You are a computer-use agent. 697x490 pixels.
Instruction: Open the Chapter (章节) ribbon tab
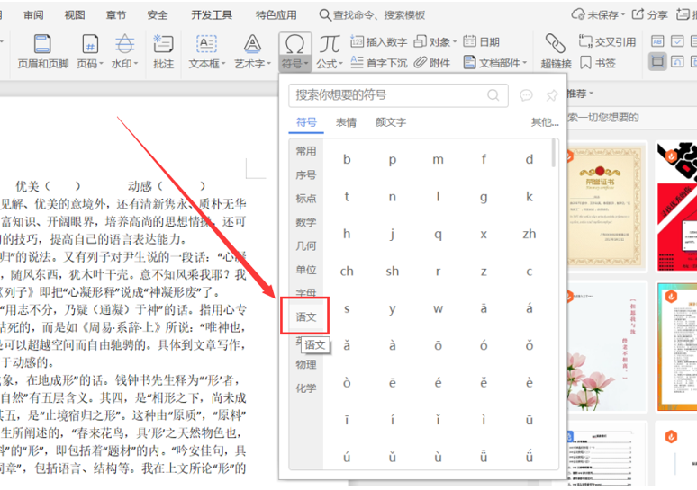(116, 15)
